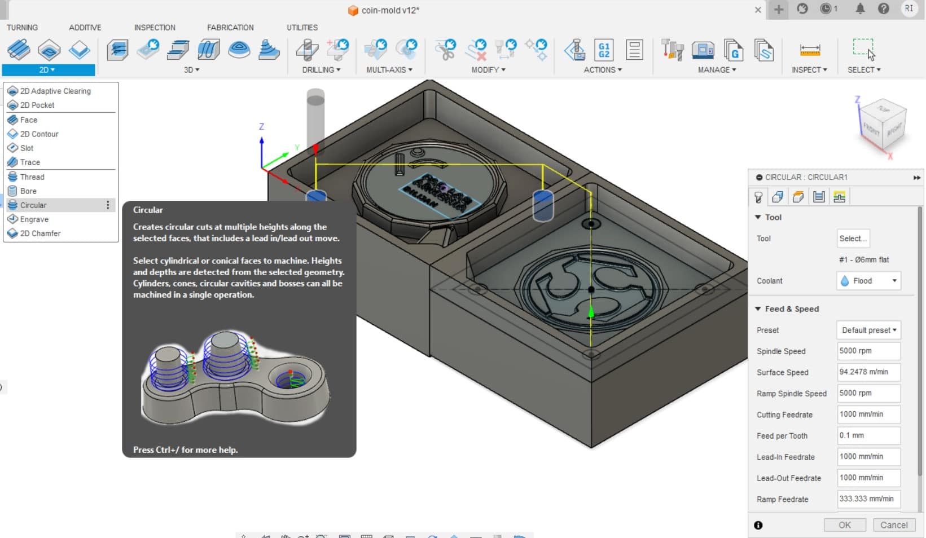
Task: Click the Setup Sheet icon in Actions
Action: point(634,50)
